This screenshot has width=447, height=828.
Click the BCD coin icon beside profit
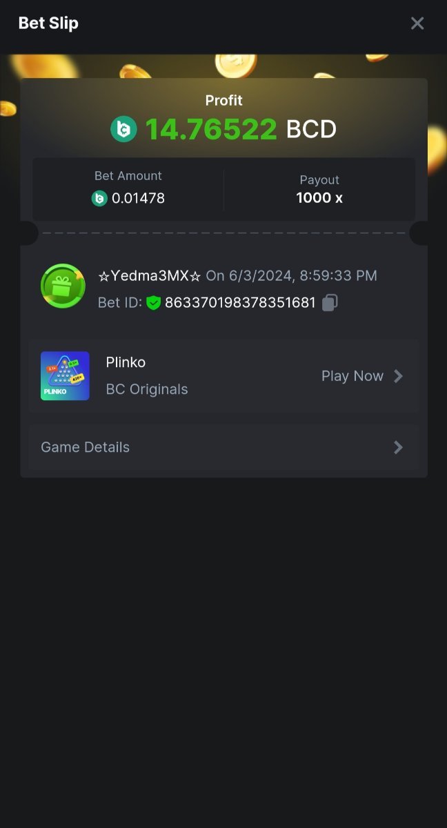[124, 129]
